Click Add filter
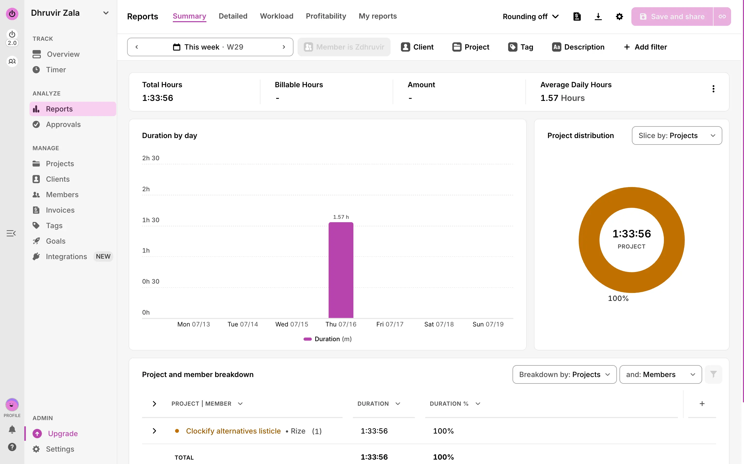 click(645, 47)
